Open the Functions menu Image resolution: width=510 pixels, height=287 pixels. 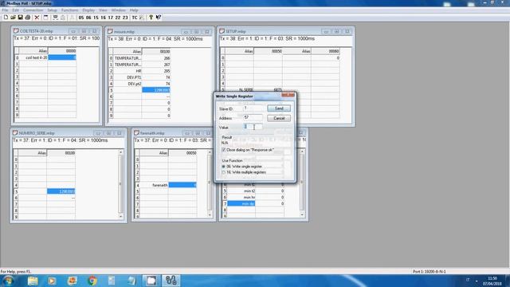[x=69, y=10]
